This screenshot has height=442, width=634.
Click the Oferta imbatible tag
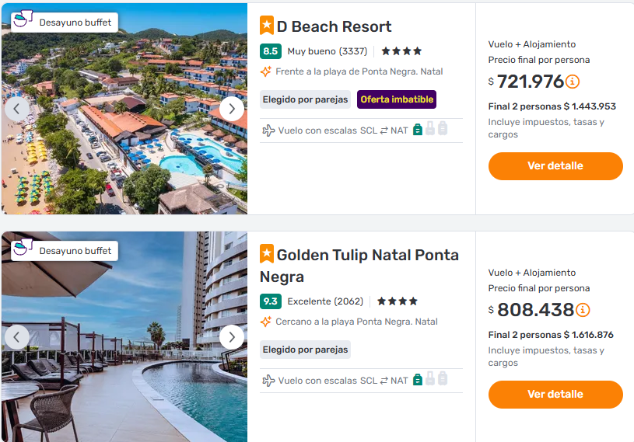(x=397, y=99)
